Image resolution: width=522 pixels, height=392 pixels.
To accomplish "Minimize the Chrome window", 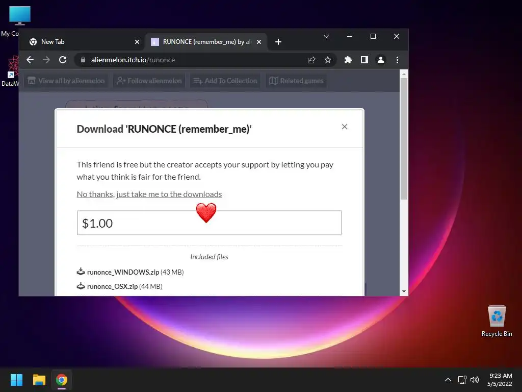I will coord(350,36).
